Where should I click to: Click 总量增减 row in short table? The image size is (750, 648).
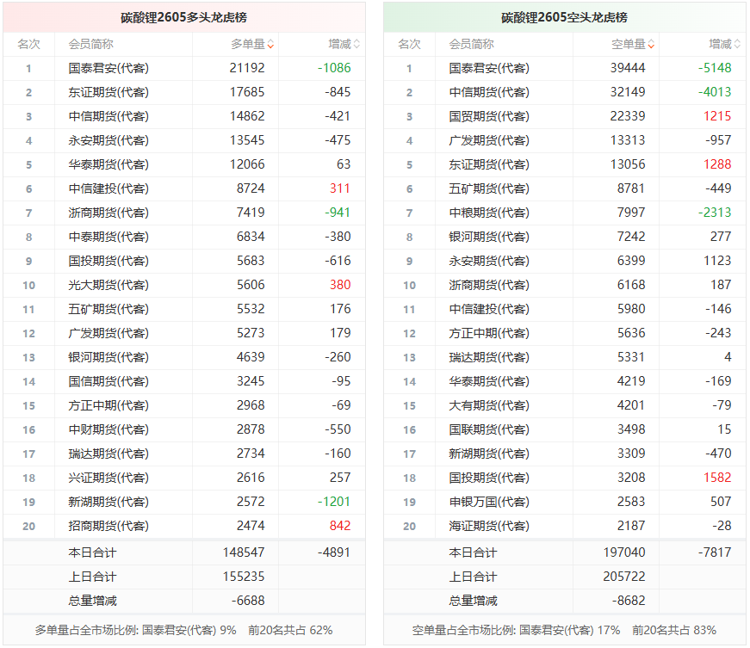tap(564, 602)
